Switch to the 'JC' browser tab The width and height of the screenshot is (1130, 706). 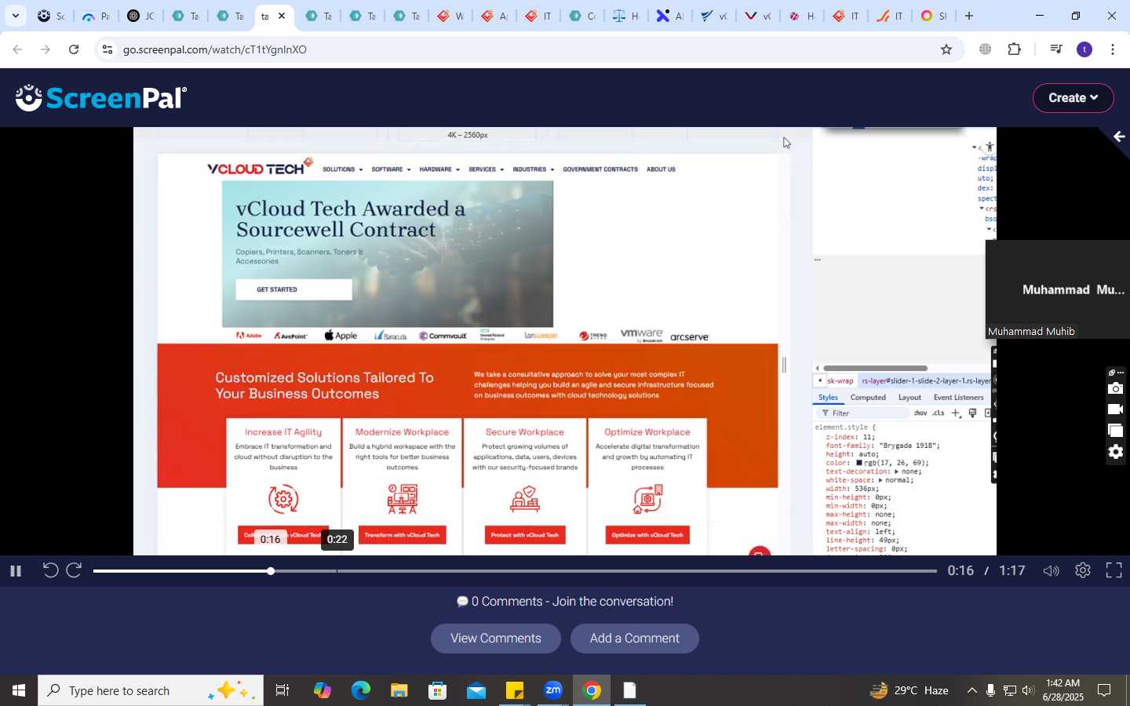141,16
